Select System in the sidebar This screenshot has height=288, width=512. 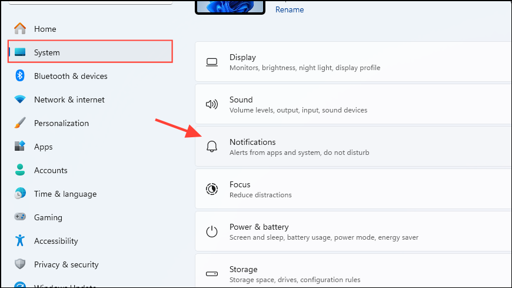click(x=90, y=52)
